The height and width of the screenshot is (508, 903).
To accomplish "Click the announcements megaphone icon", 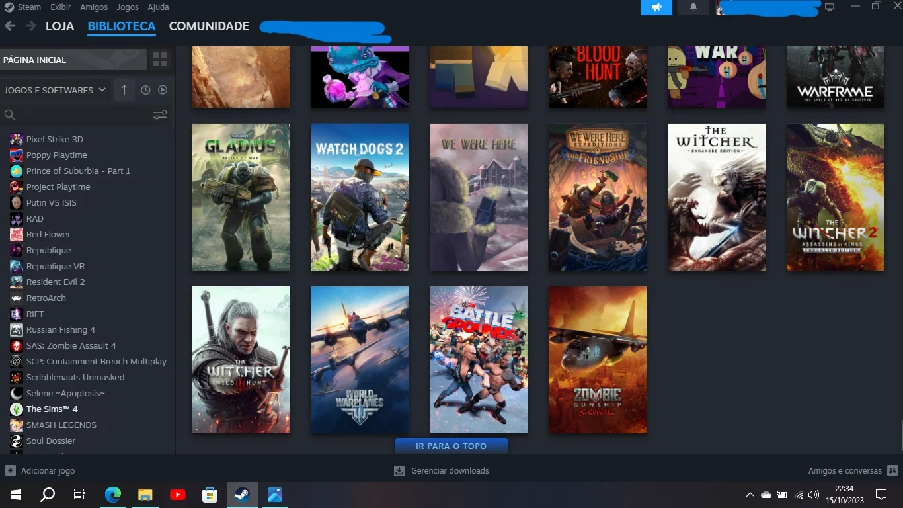I will [656, 7].
